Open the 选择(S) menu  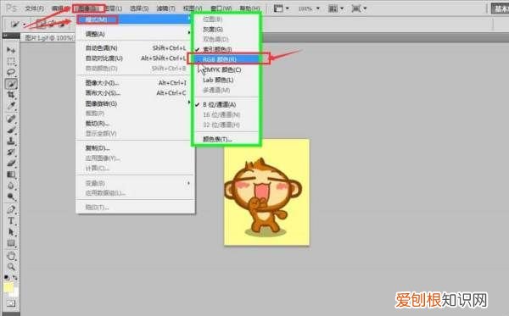139,8
